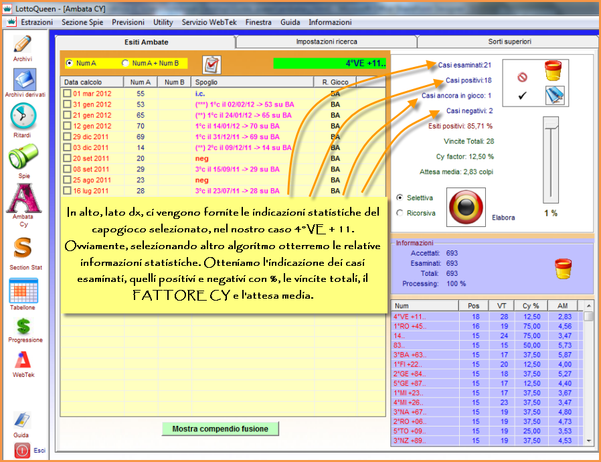Viewport: 601px width, 462px height.
Task: Select the 3°NZ +89.. row
Action: click(487, 441)
